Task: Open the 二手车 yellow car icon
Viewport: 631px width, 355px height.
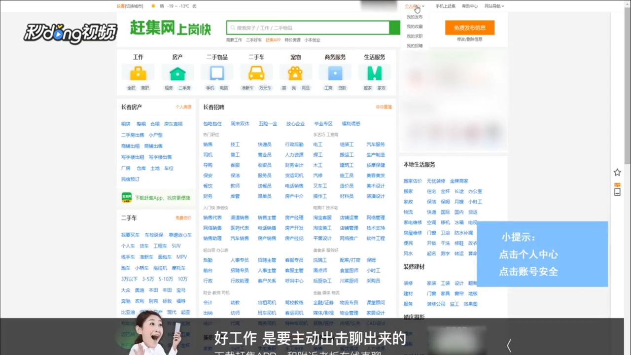Action: [x=256, y=73]
